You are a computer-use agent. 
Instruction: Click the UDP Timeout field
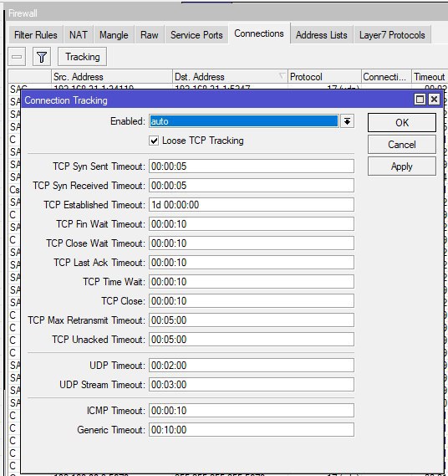pyautogui.click(x=251, y=366)
